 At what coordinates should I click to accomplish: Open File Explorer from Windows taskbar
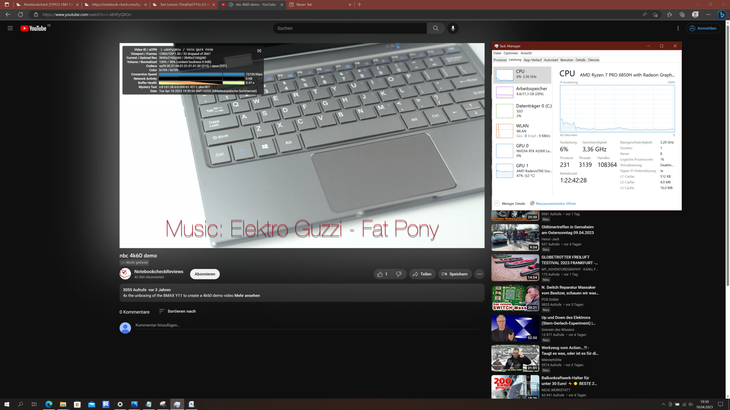(63, 404)
